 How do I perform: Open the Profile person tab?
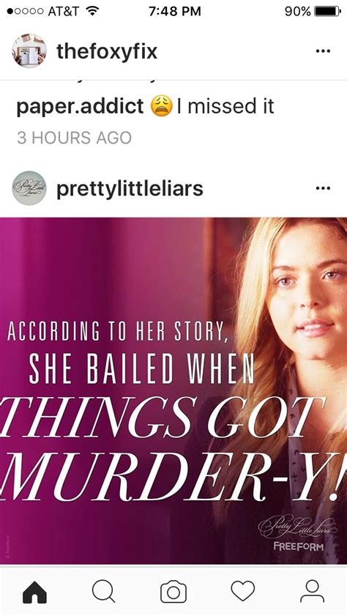[x=312, y=592]
